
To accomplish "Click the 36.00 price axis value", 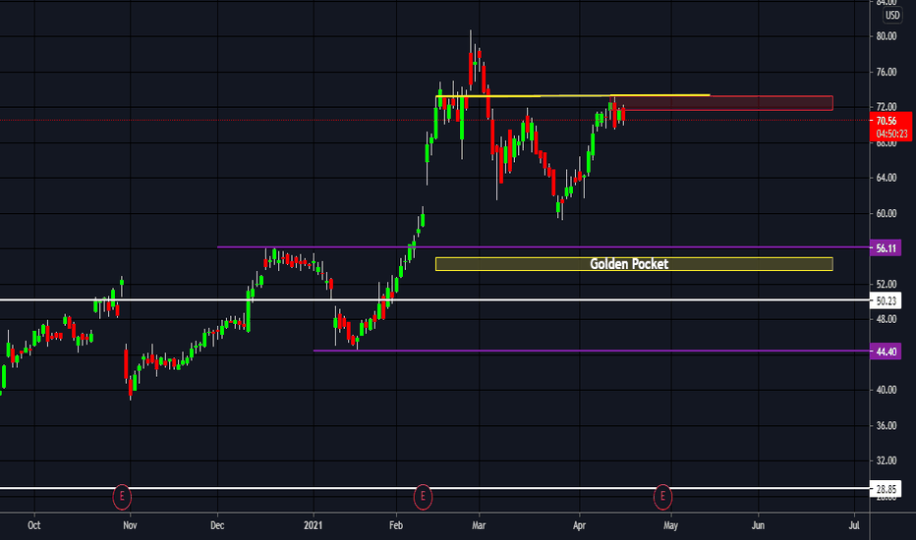I will [887, 425].
